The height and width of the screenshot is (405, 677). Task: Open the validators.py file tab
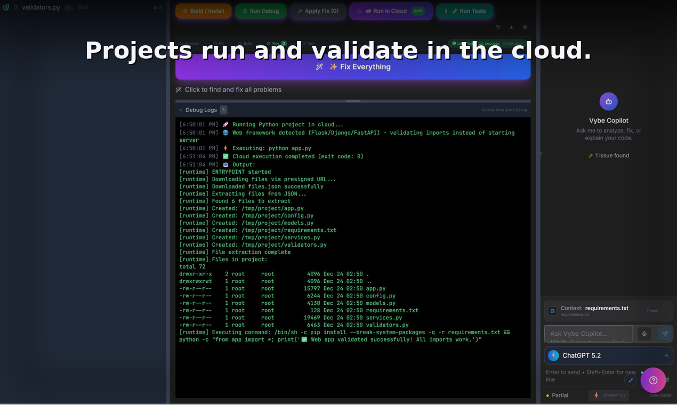[41, 7]
